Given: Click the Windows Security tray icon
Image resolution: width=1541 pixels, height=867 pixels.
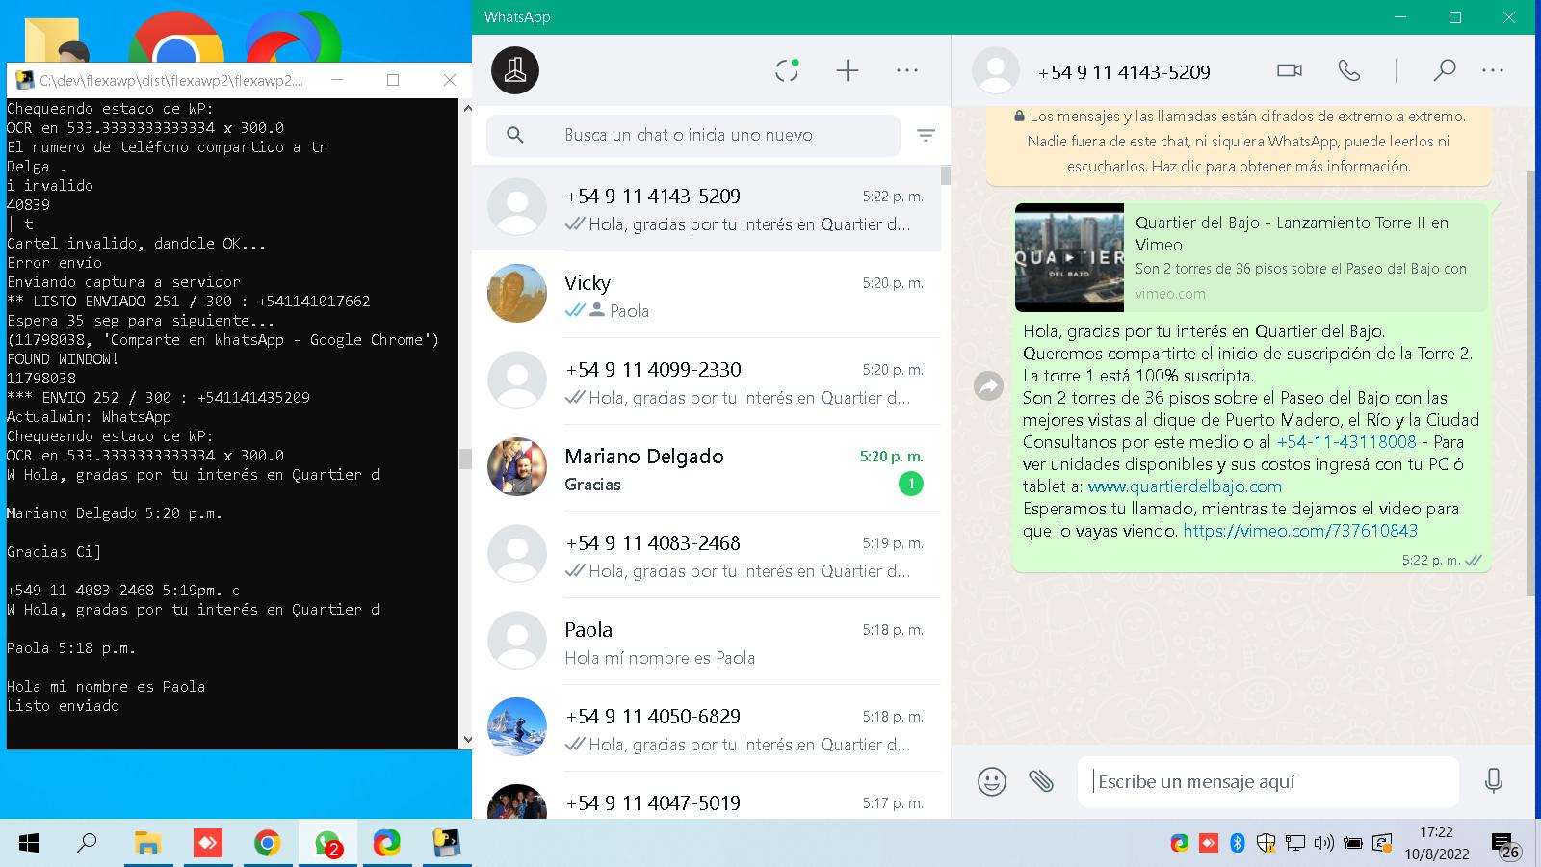Looking at the screenshot, I should coord(1267,844).
